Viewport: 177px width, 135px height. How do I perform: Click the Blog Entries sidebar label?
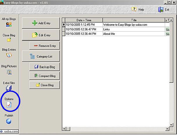click(x=9, y=50)
